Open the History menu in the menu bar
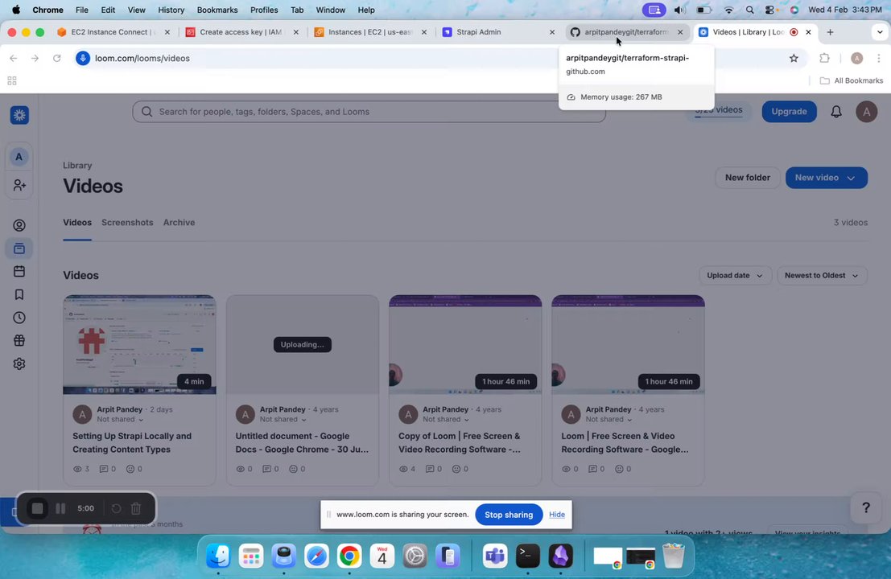This screenshot has height=579, width=891. coord(171,10)
